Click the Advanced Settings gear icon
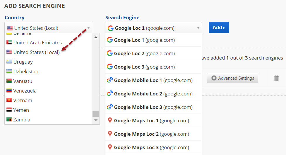 tap(214, 78)
